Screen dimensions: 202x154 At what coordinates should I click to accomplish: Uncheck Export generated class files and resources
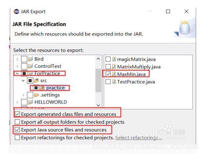(x=17, y=114)
